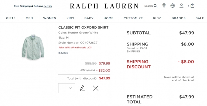Click the free shipping details link

[x=48, y=6]
